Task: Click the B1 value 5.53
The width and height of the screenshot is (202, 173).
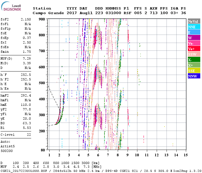Action: pyautogui.click(x=27, y=128)
